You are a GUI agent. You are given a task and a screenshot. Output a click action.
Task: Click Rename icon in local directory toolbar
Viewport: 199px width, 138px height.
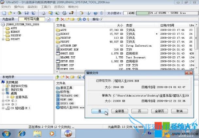(72, 77)
